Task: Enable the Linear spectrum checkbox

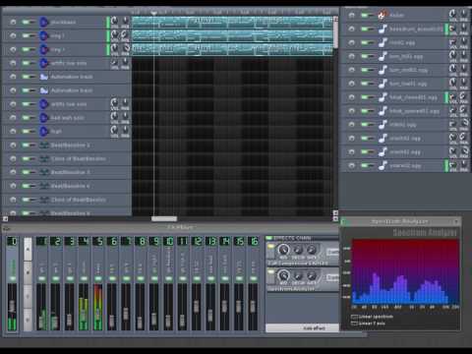Action: point(354,317)
